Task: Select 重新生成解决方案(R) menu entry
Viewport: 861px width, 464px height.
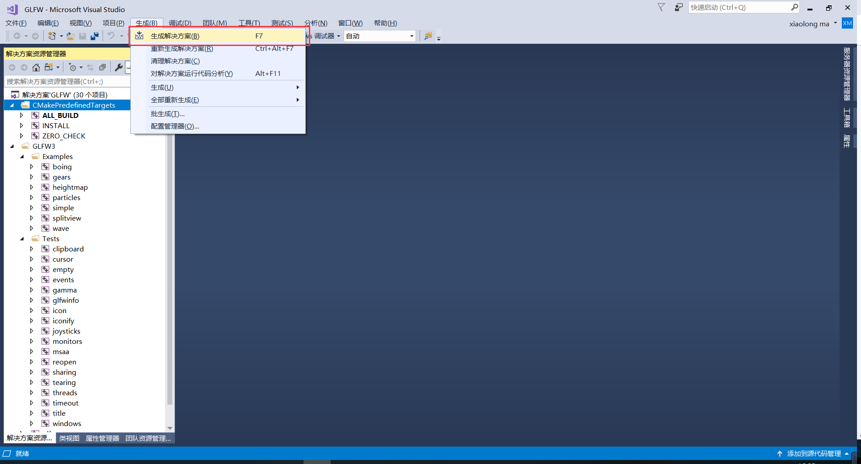Action: (218, 48)
